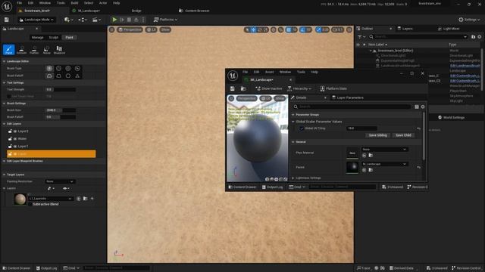Screen dimensions: 485x272
Task: Browse to Parent material folder icon
Action: coord(371,170)
